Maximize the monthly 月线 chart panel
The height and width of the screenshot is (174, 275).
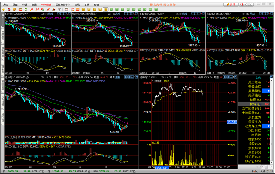271,13
